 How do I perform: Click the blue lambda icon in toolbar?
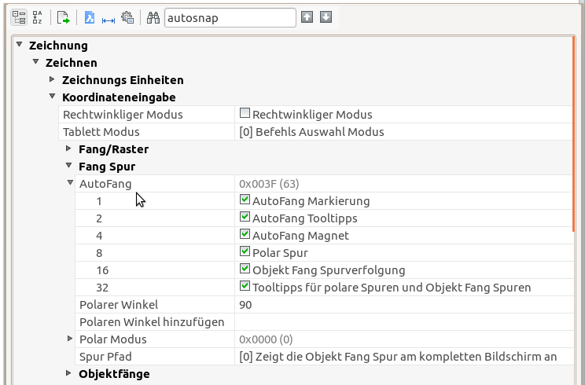[90, 17]
